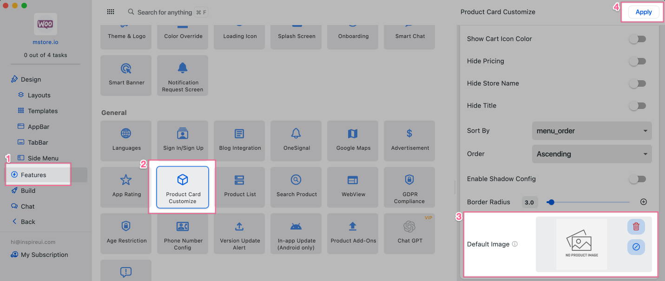
Task: Turn on Enable Shadow Config toggle
Action: [638, 179]
